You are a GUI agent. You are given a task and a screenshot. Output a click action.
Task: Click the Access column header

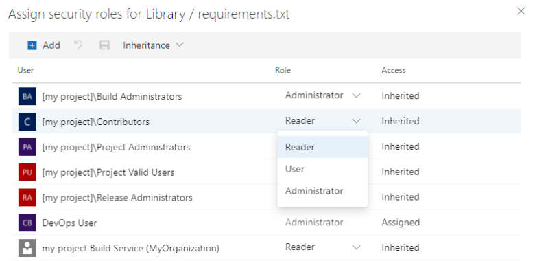[x=394, y=70]
